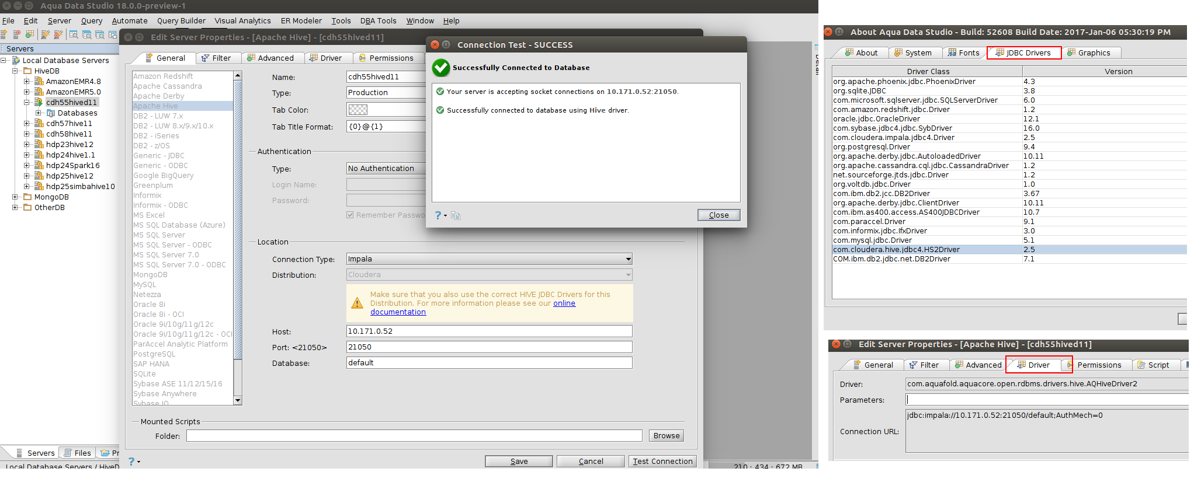The image size is (1201, 482).
Task: Click the Port input field showing 21050
Action: pos(490,347)
